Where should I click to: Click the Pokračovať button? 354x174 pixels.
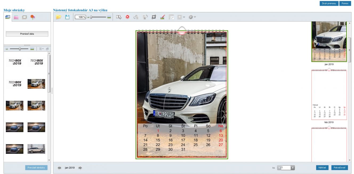pos(340,168)
